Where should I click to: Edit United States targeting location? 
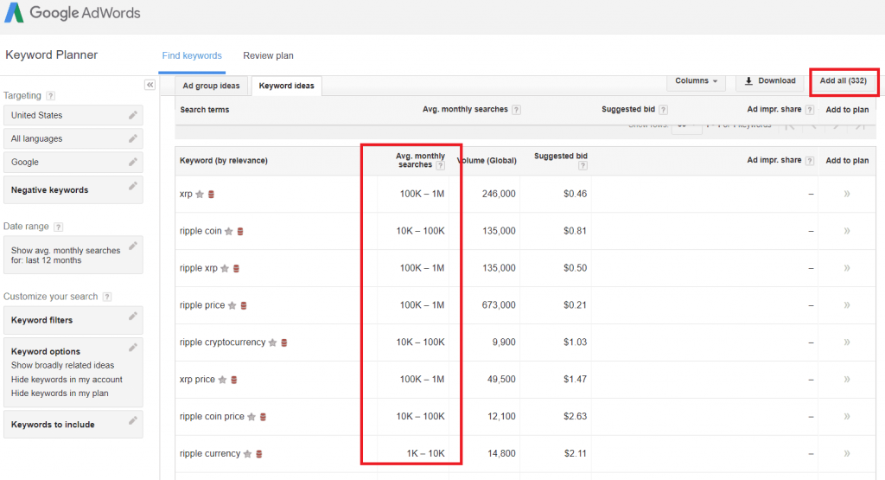(x=132, y=115)
